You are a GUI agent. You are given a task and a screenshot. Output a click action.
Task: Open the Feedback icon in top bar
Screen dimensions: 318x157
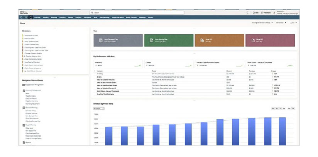262,13
